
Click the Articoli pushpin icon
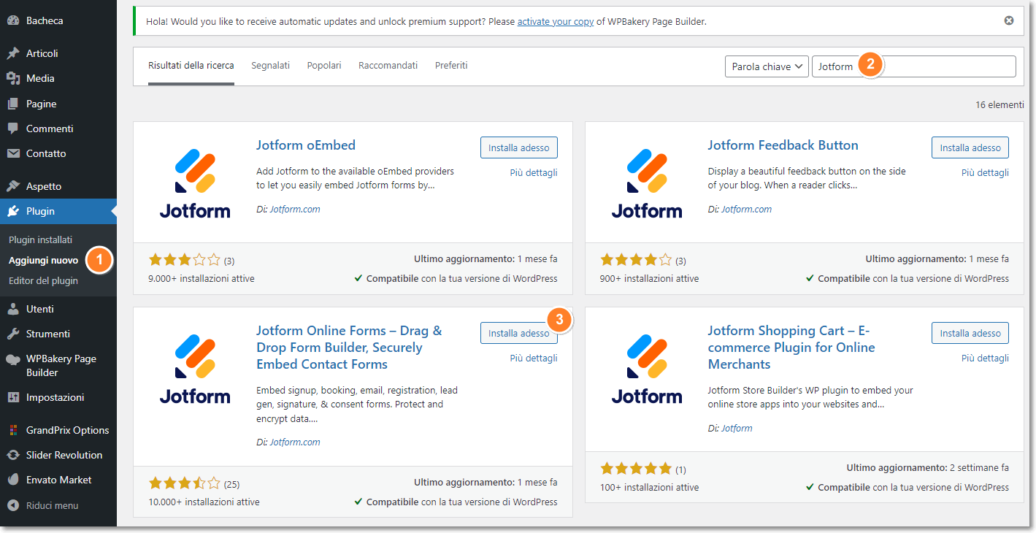pos(13,53)
